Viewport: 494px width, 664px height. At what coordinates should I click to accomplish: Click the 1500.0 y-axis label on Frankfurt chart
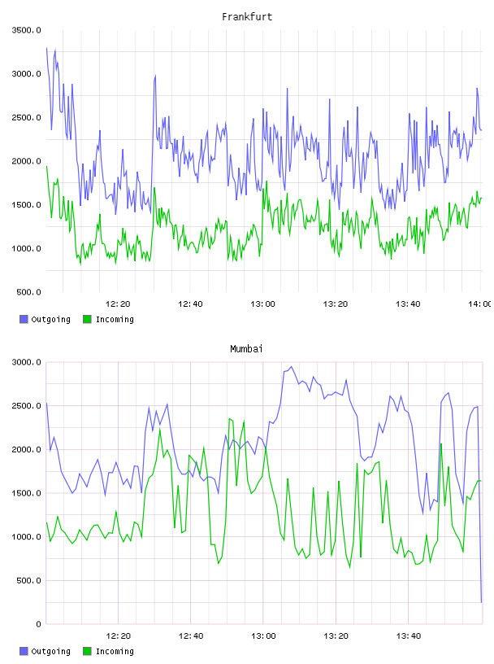[26, 205]
